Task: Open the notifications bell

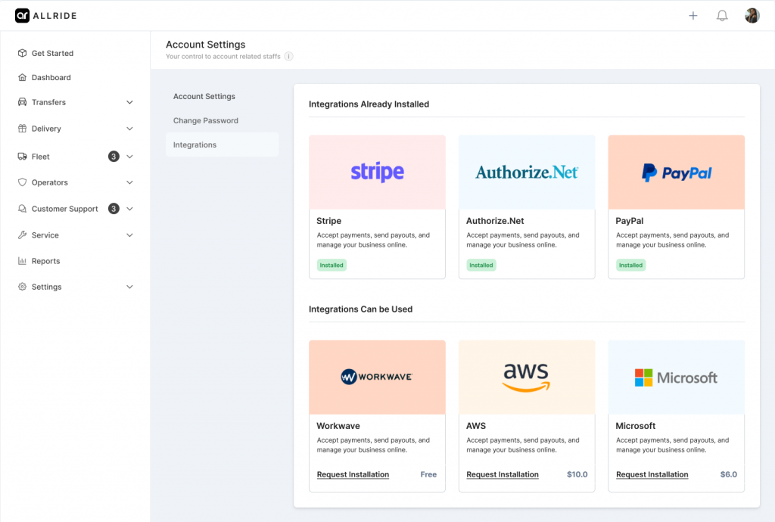Action: click(x=722, y=16)
